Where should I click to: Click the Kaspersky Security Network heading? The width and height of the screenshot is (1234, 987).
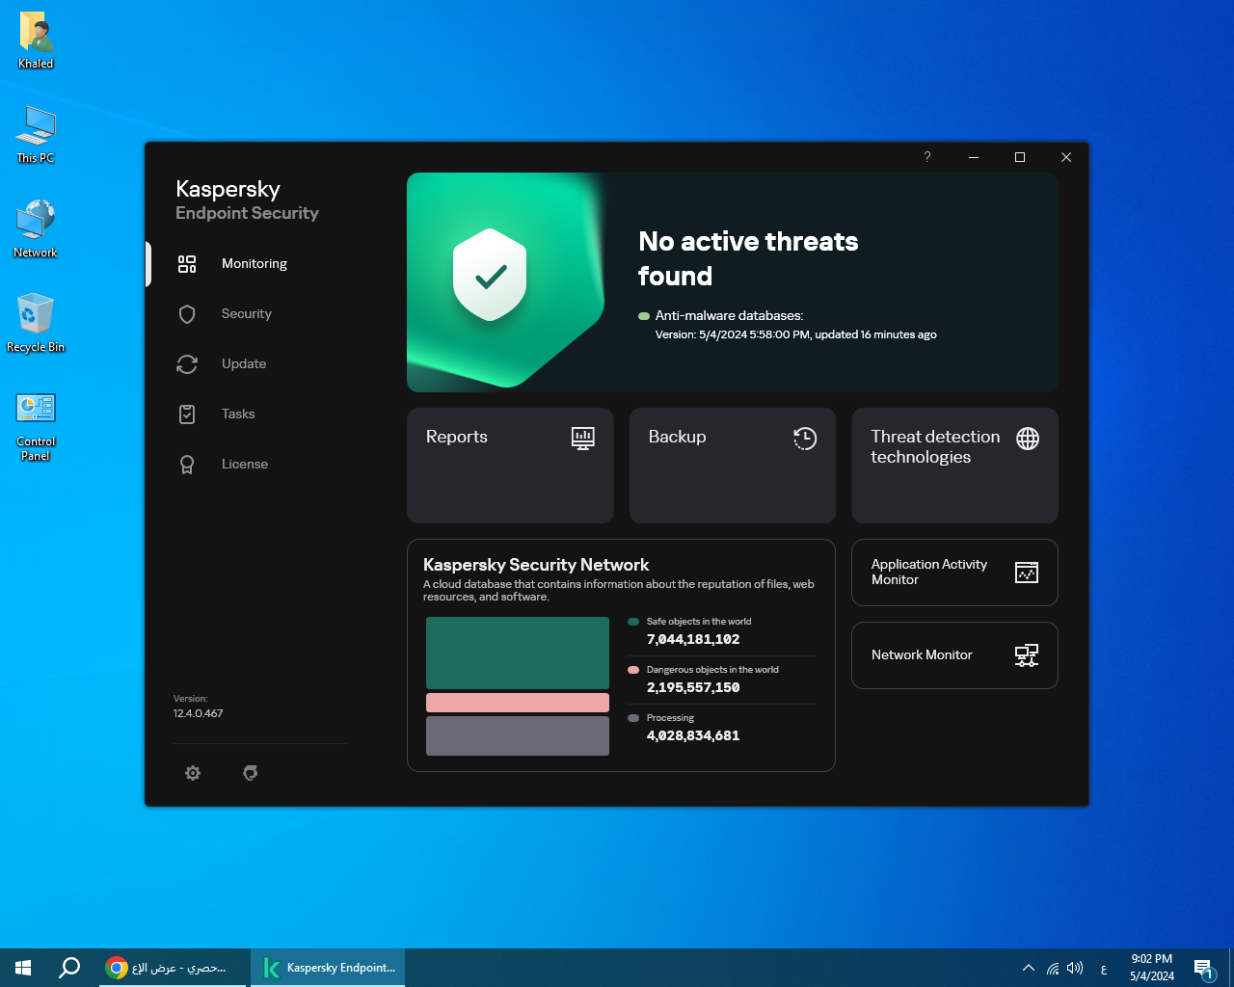[536, 565]
